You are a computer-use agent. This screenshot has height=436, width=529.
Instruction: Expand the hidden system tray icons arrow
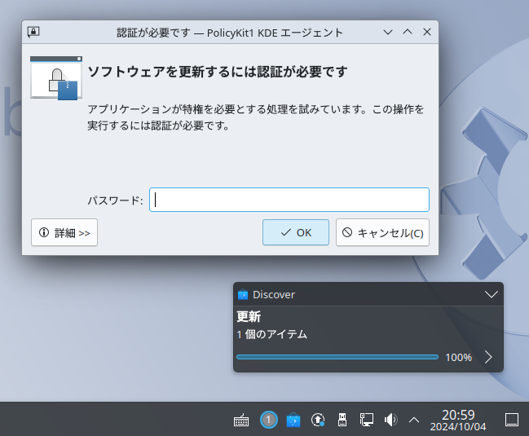point(414,420)
